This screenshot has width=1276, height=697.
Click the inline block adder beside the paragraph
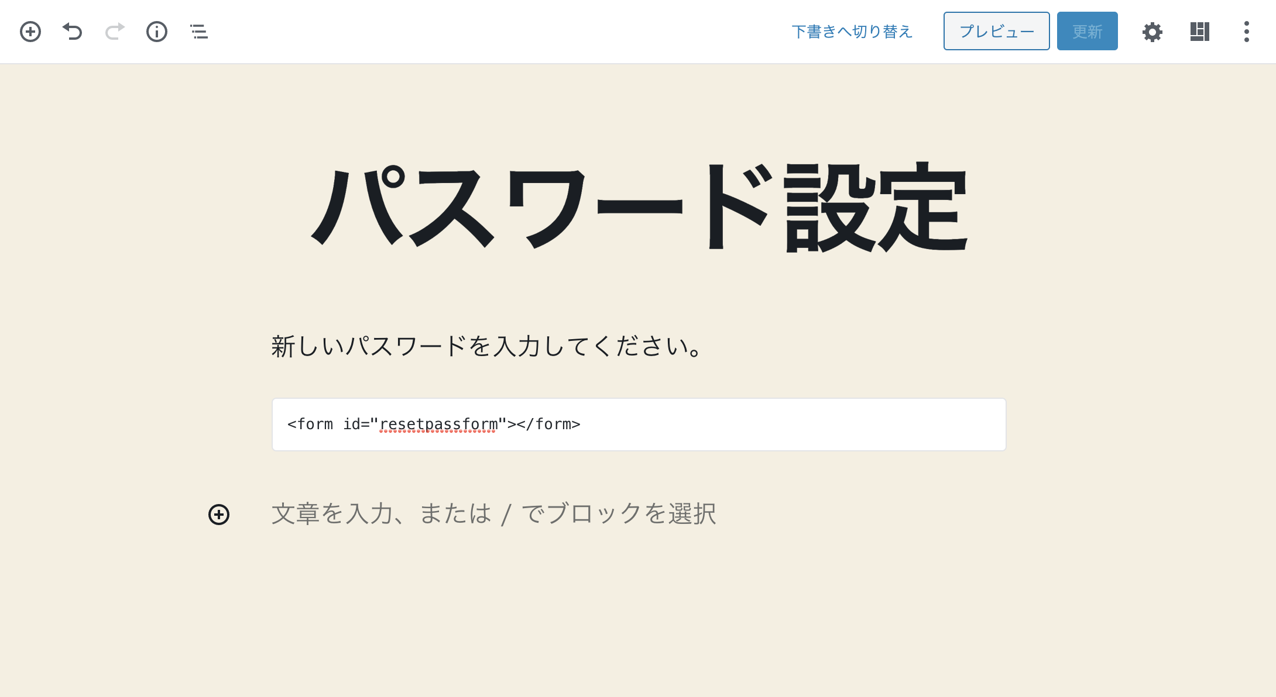(219, 514)
